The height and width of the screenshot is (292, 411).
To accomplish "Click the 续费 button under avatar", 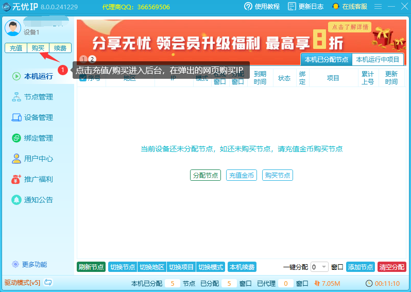I will click(60, 48).
